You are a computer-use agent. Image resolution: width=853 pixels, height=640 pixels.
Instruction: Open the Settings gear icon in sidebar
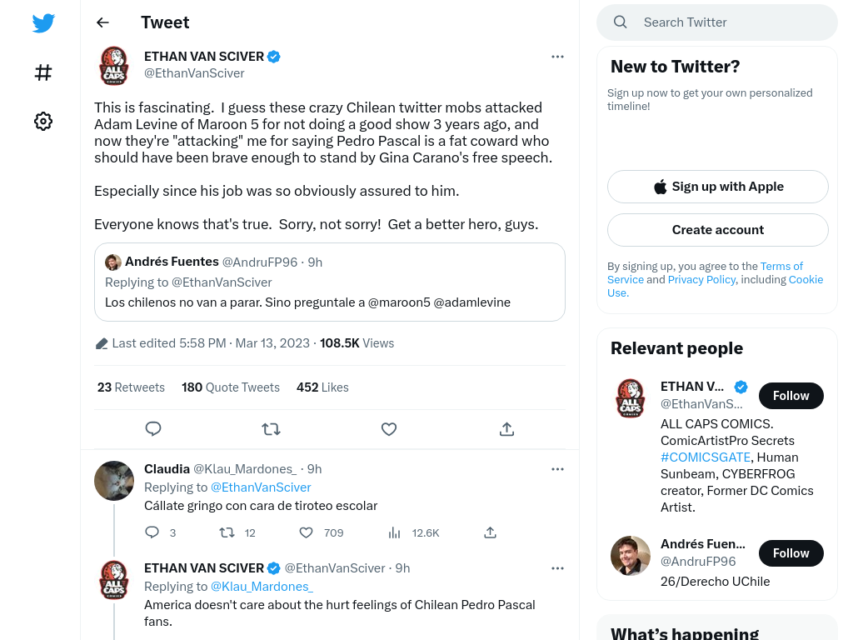(x=43, y=121)
